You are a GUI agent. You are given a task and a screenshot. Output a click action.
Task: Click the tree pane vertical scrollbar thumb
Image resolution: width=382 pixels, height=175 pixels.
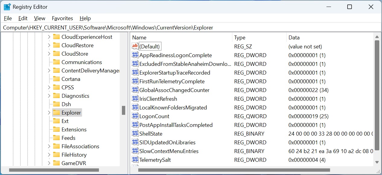(x=123, y=110)
